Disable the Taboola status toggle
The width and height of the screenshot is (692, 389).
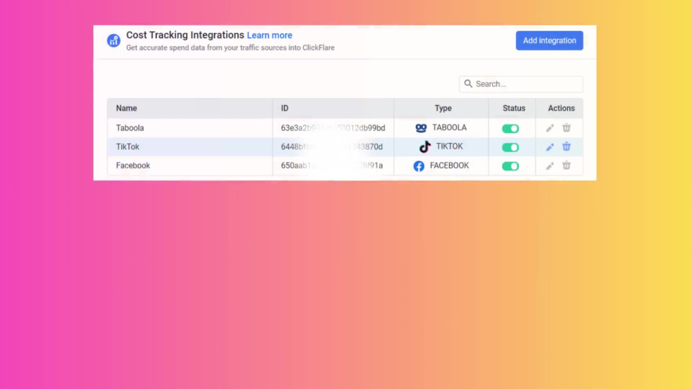coord(510,129)
